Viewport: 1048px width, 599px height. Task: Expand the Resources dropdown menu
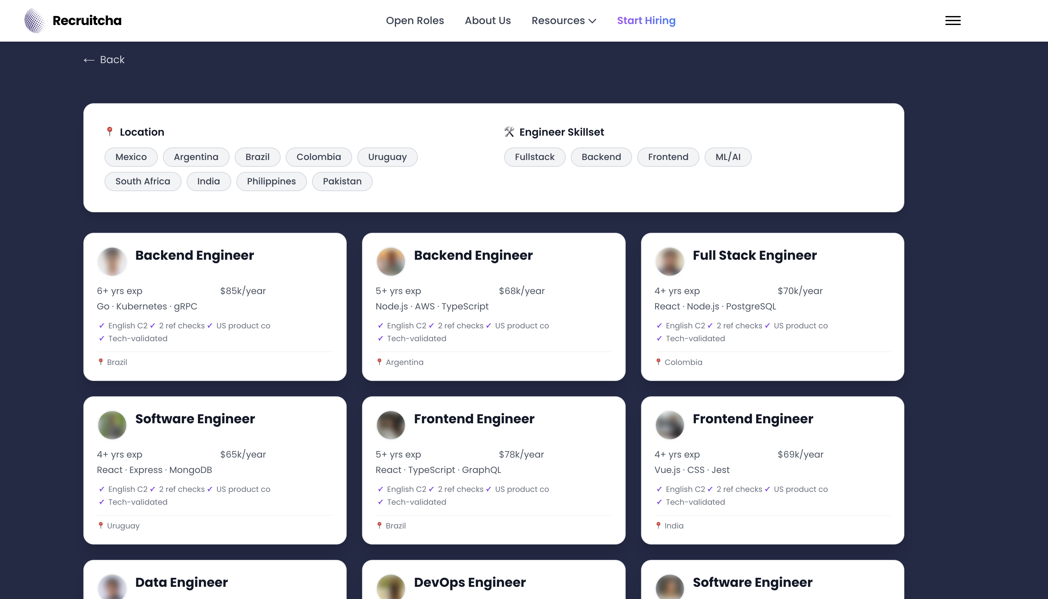(558, 21)
